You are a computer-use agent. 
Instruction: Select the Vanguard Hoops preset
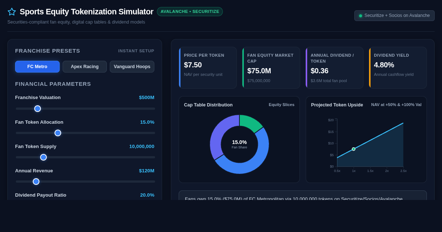tap(132, 67)
